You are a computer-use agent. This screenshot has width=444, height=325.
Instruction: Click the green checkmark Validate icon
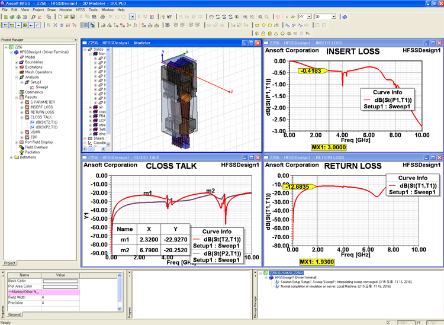pyautogui.click(x=12, y=17)
